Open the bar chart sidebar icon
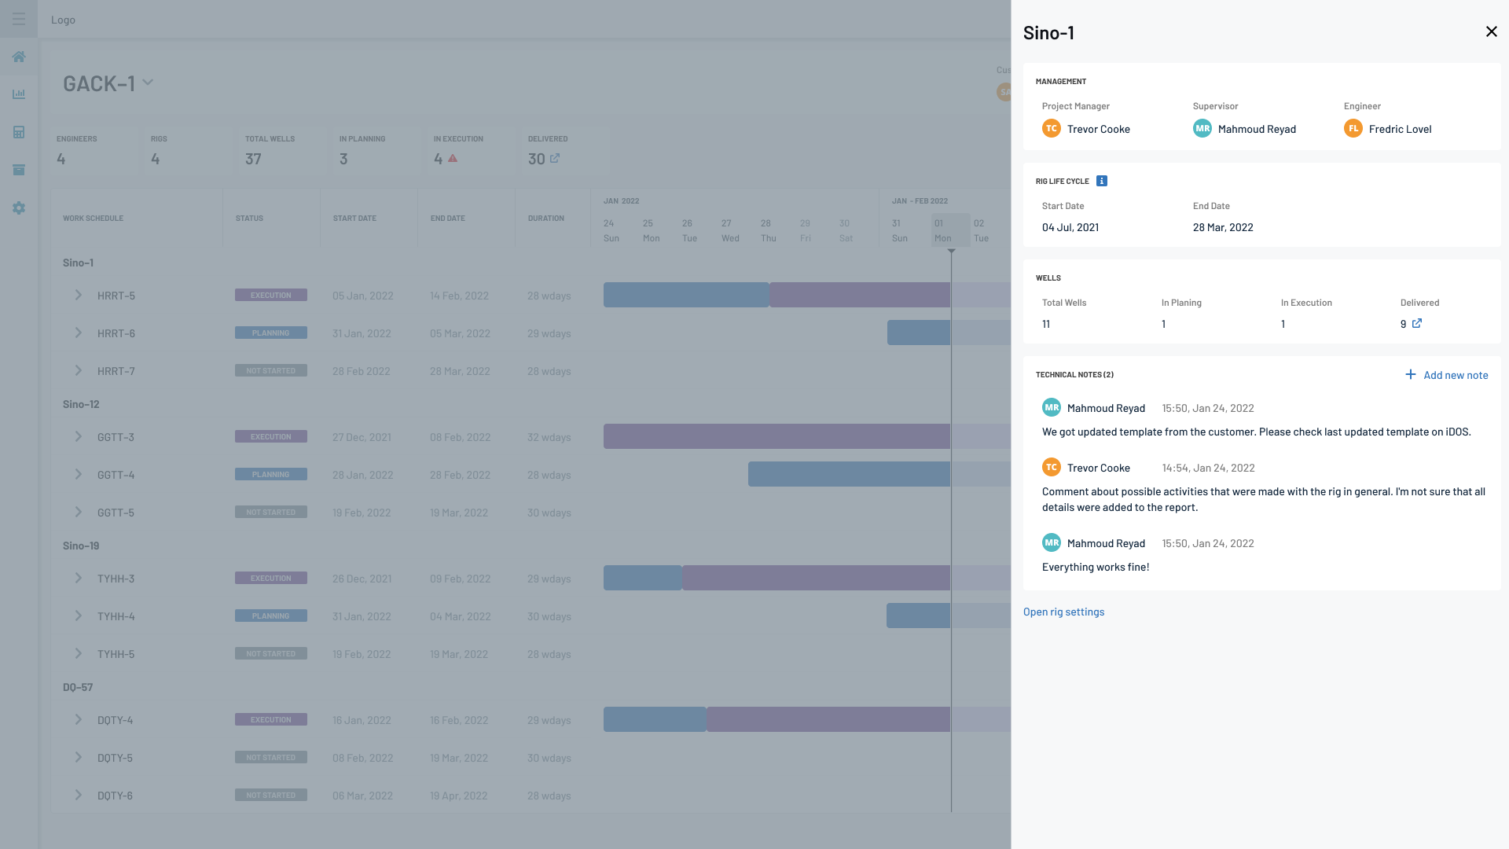1509x849 pixels. [x=19, y=94]
